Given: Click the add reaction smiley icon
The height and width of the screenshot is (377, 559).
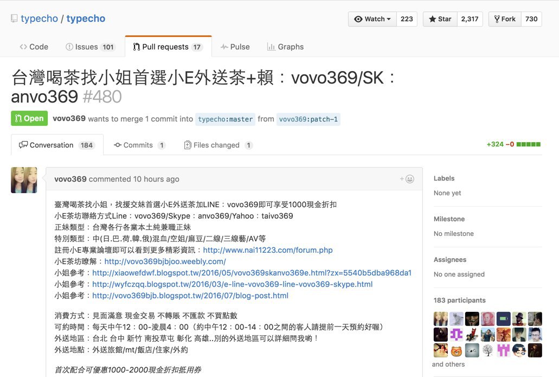Looking at the screenshot, I should click(407, 179).
